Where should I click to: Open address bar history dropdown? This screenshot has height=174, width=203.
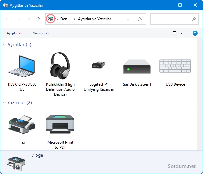coord(128,19)
